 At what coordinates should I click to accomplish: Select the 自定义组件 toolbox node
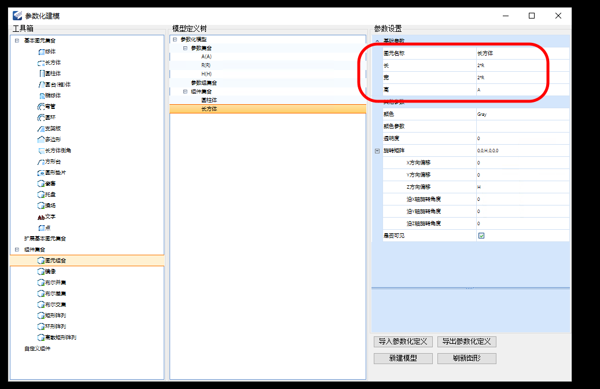tap(37, 349)
